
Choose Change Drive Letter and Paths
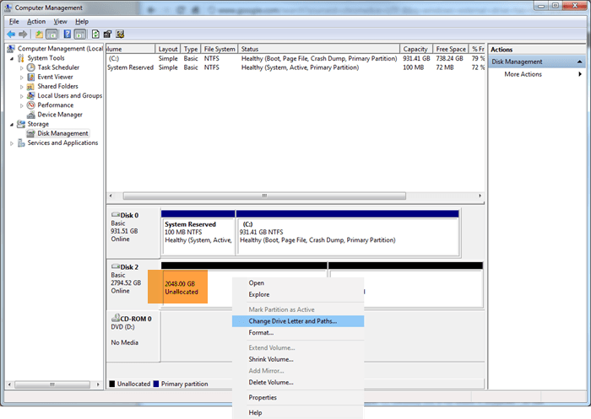(292, 320)
